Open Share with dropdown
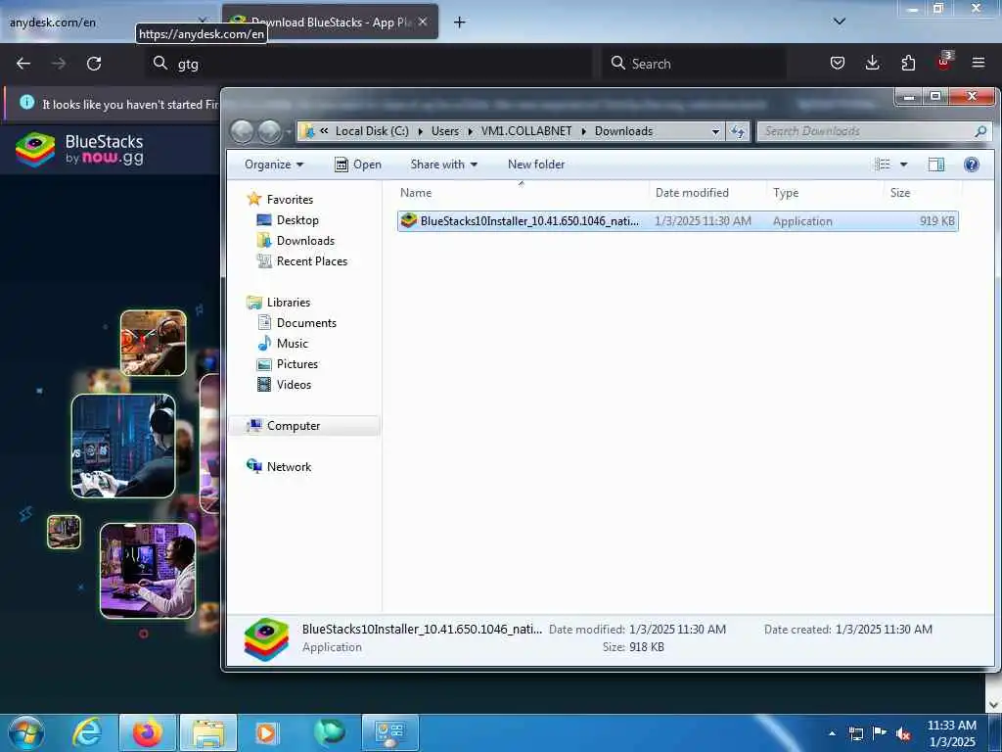Screen dimensions: 1002x752 [x=443, y=164]
